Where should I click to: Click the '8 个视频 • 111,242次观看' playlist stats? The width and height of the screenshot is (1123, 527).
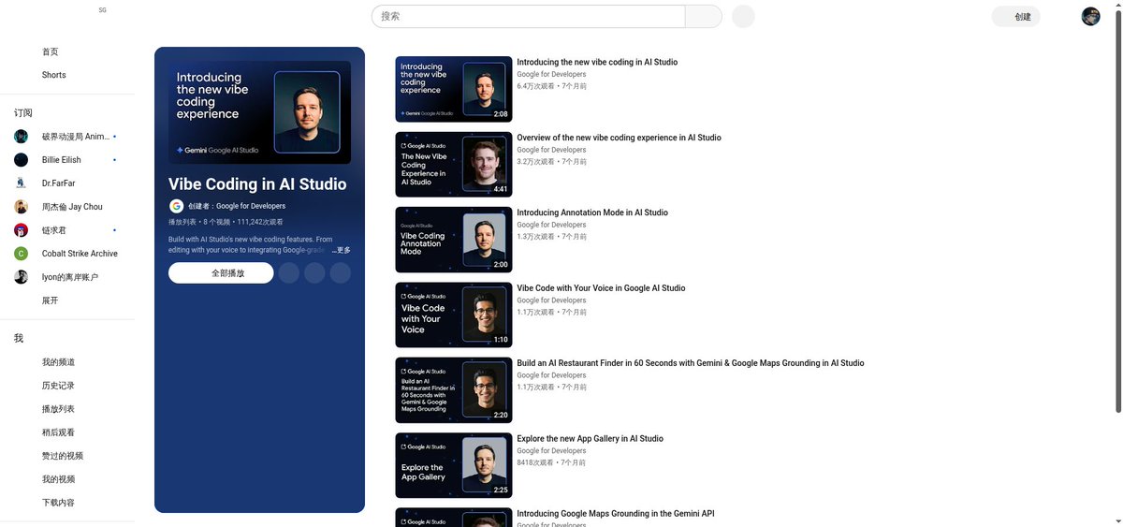[x=243, y=222]
